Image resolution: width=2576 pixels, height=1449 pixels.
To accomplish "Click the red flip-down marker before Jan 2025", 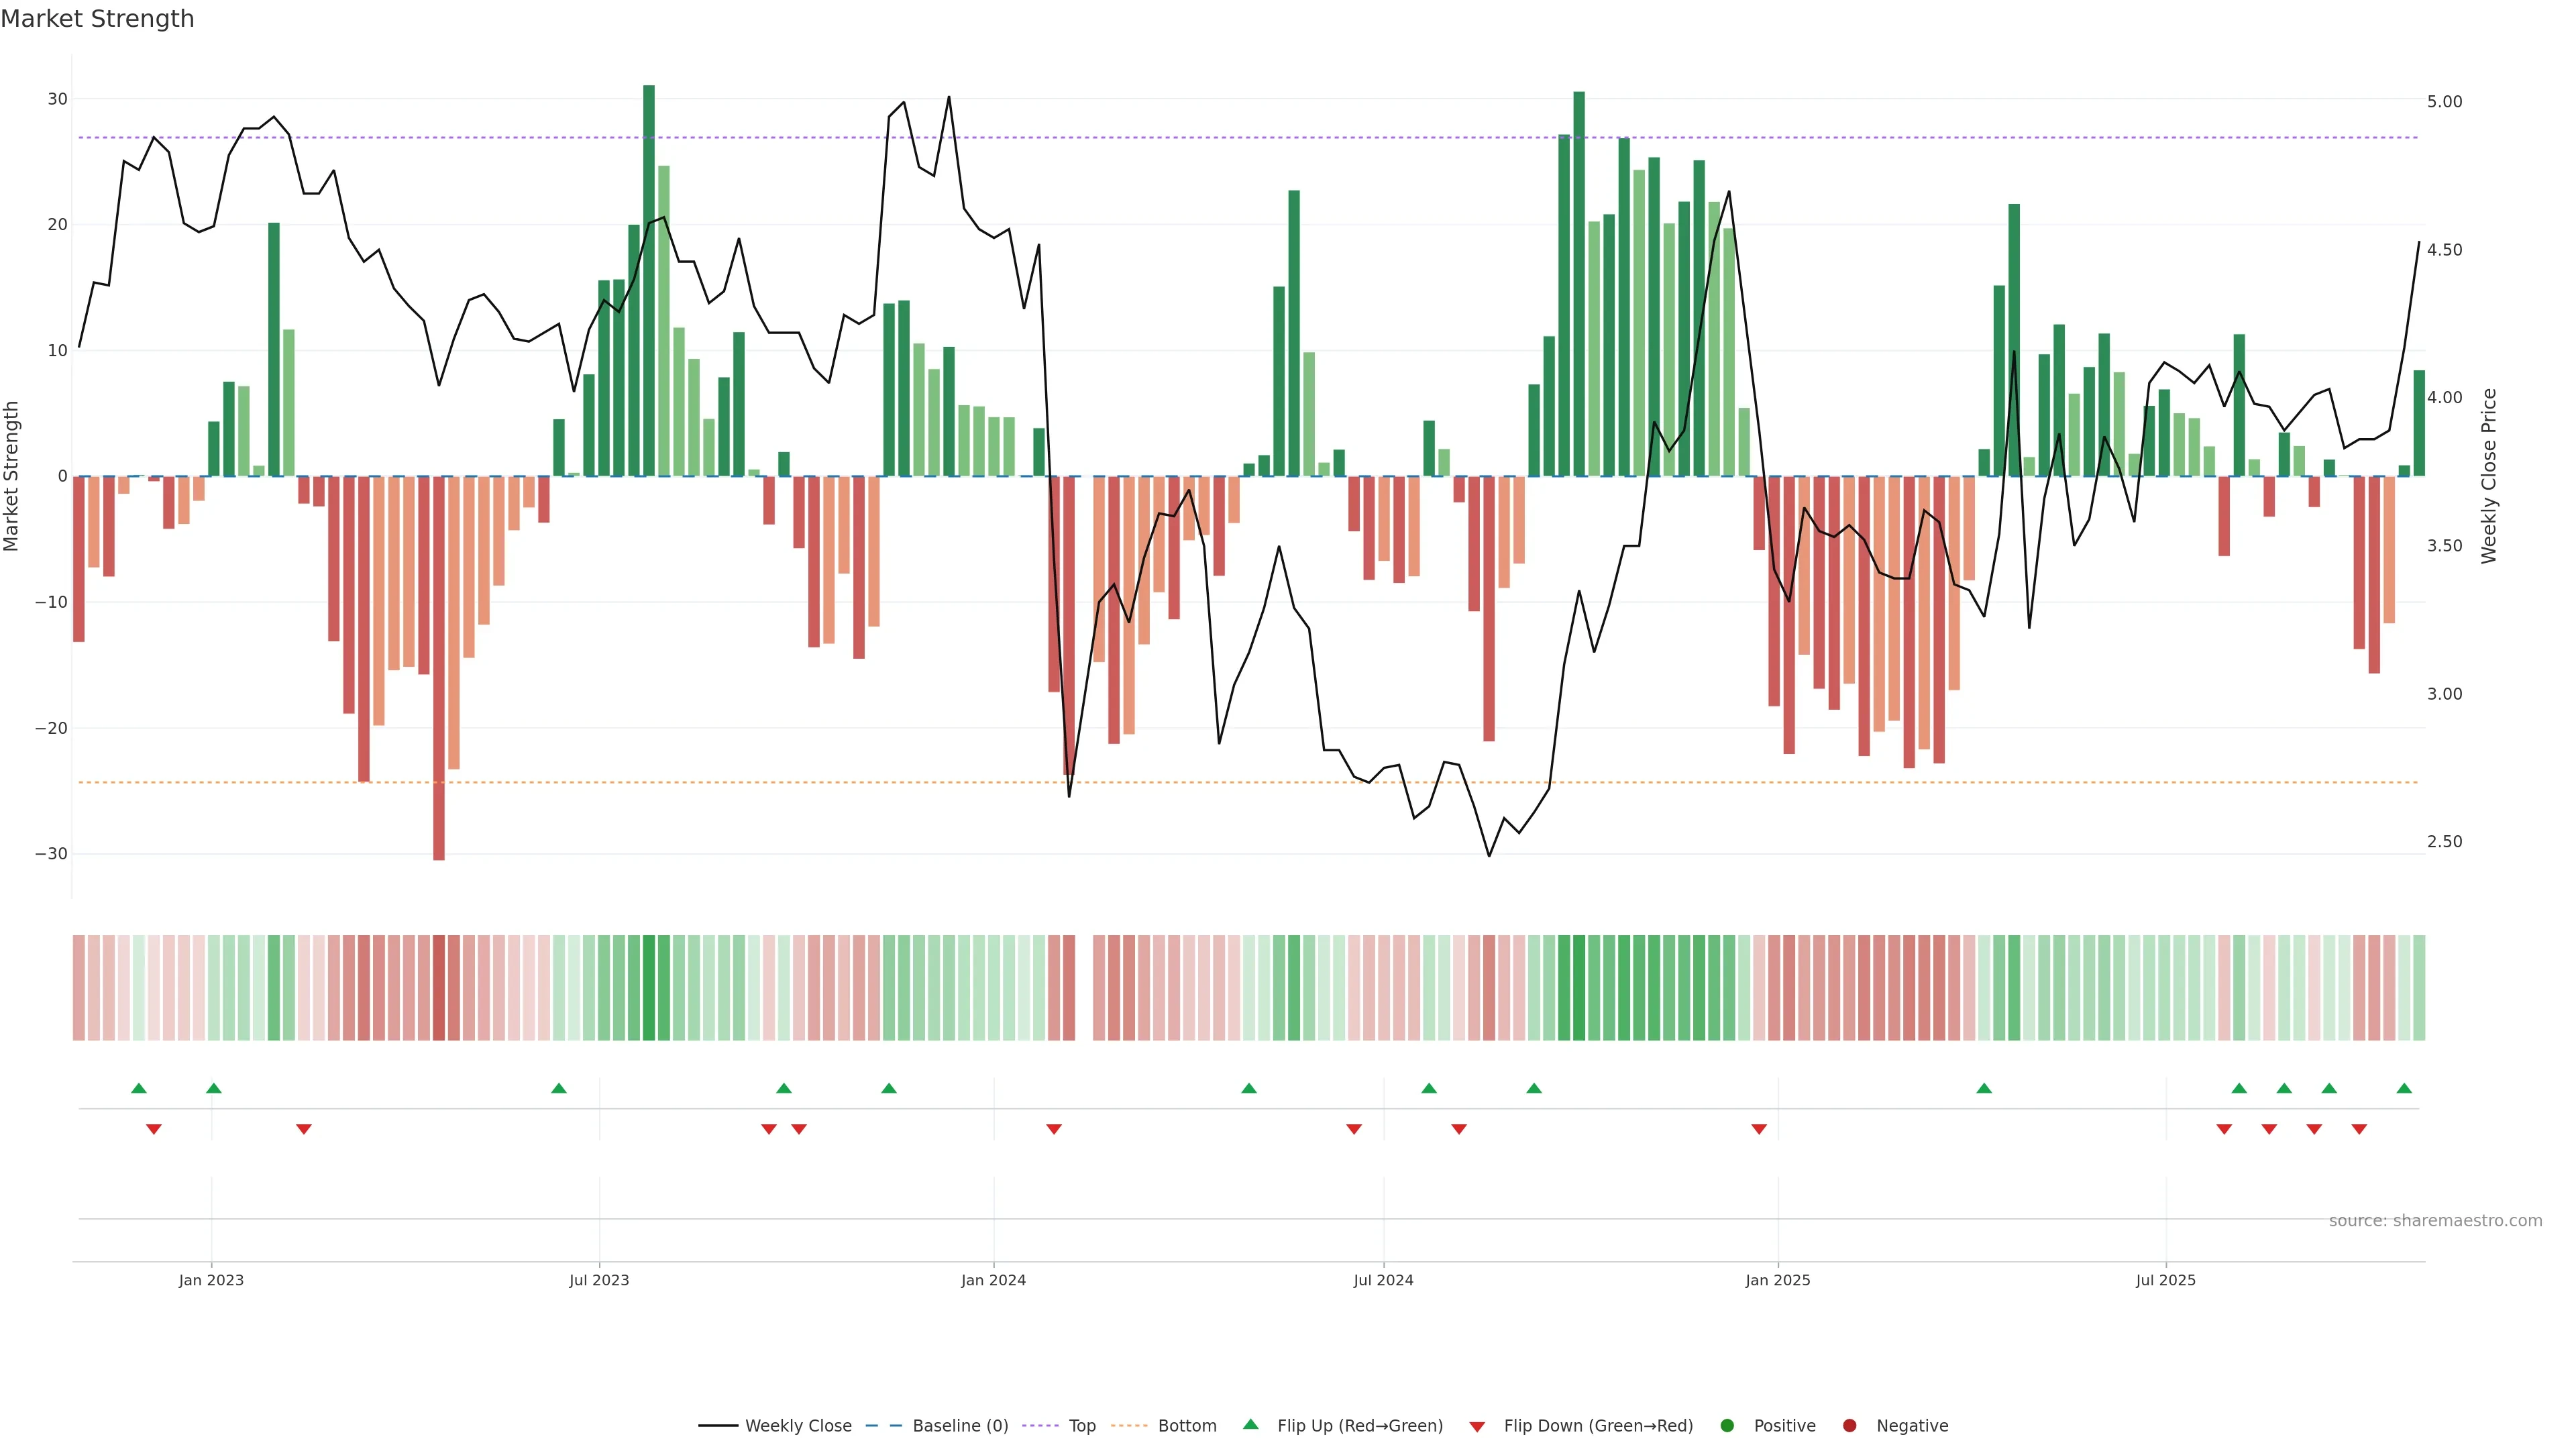I will pyautogui.click(x=1759, y=1129).
